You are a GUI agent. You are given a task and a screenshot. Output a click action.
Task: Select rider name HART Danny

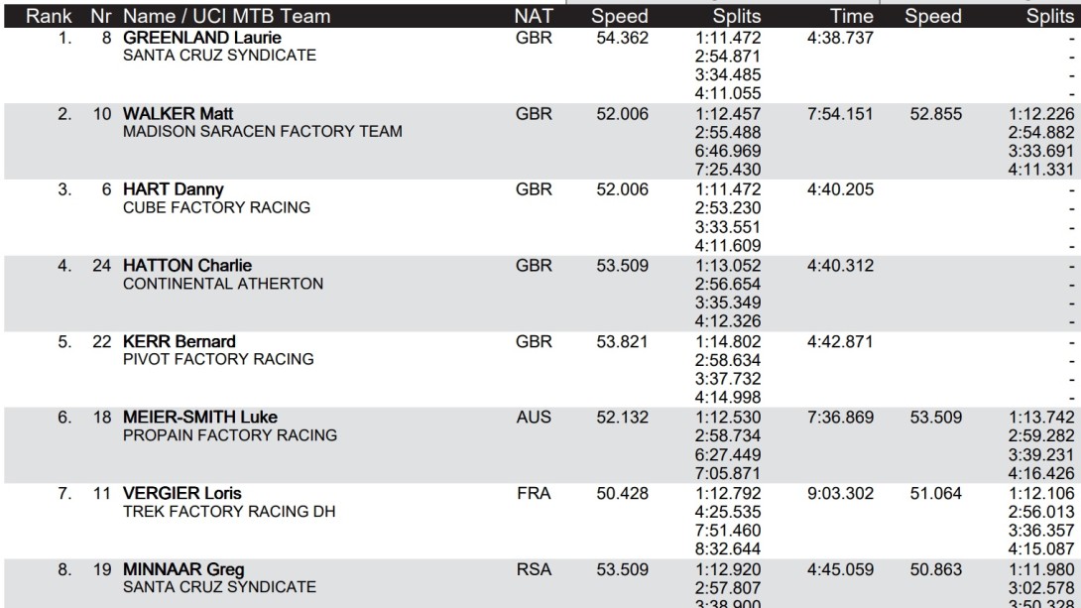(x=173, y=189)
